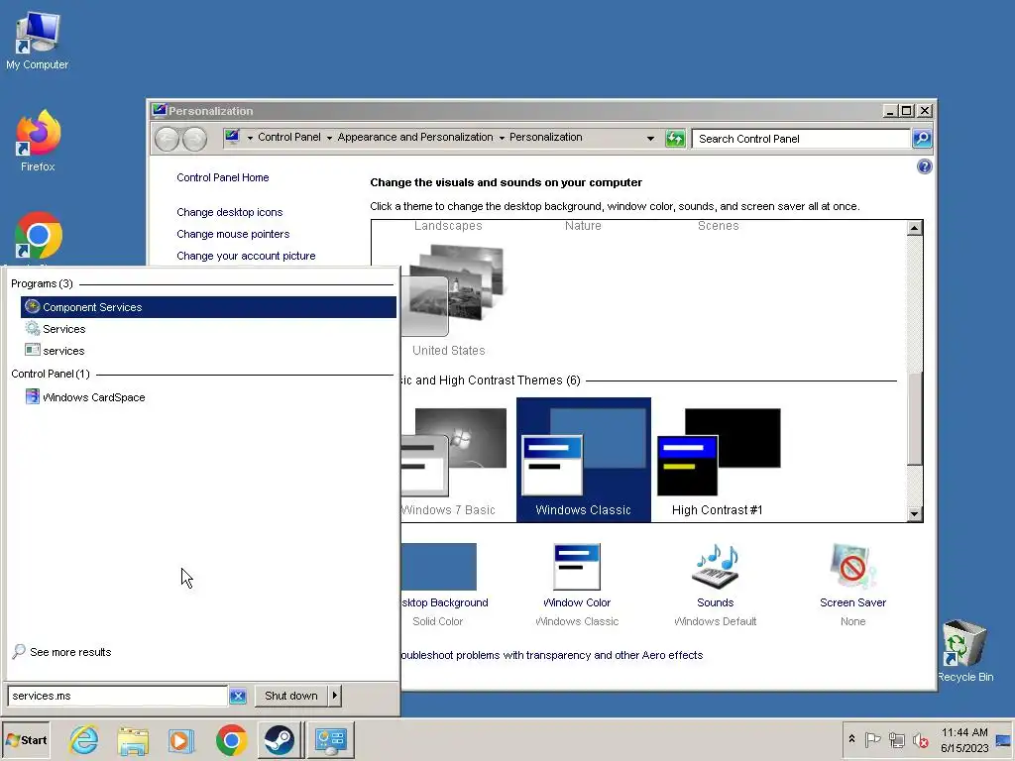This screenshot has height=761, width=1015.
Task: Refresh the Personalization page
Action: (675, 139)
